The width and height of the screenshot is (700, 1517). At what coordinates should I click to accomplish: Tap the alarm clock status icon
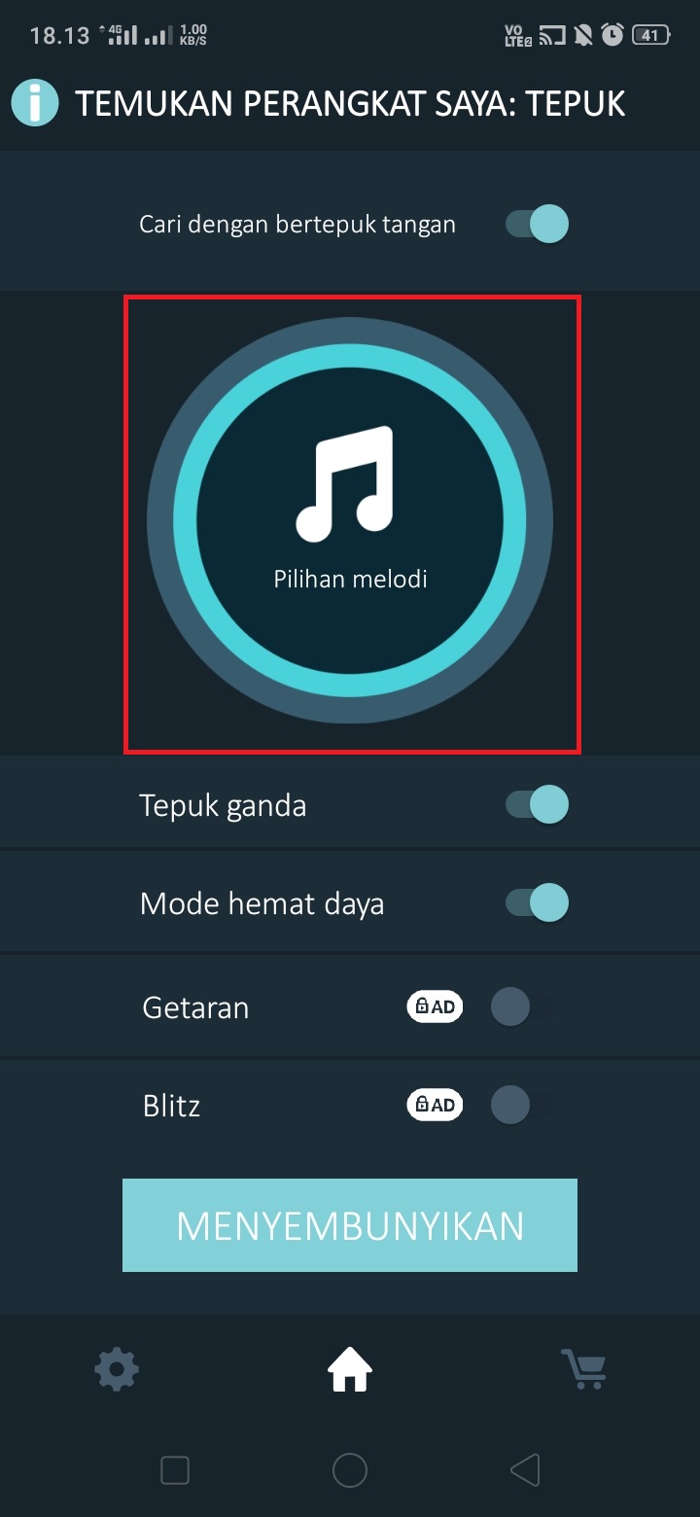tap(612, 36)
